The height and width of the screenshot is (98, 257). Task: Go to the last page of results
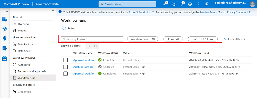click(95, 46)
